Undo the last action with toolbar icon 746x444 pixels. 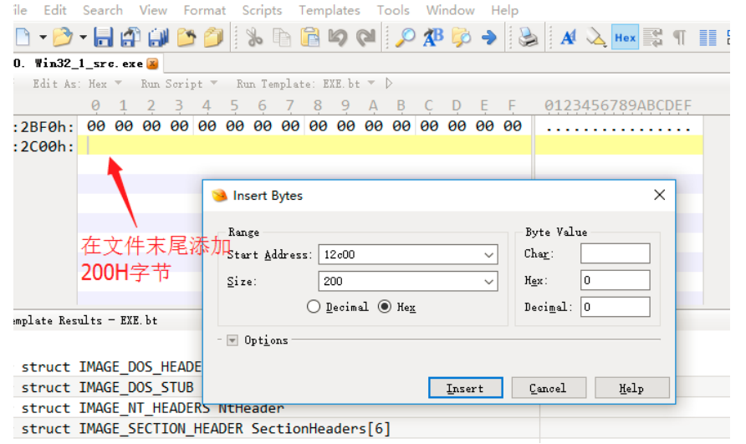click(337, 37)
